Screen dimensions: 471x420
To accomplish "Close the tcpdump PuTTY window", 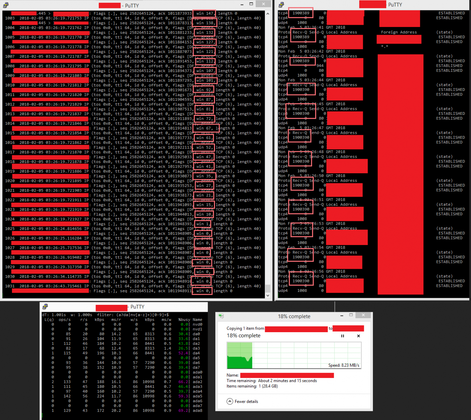I will click(x=263, y=4).
